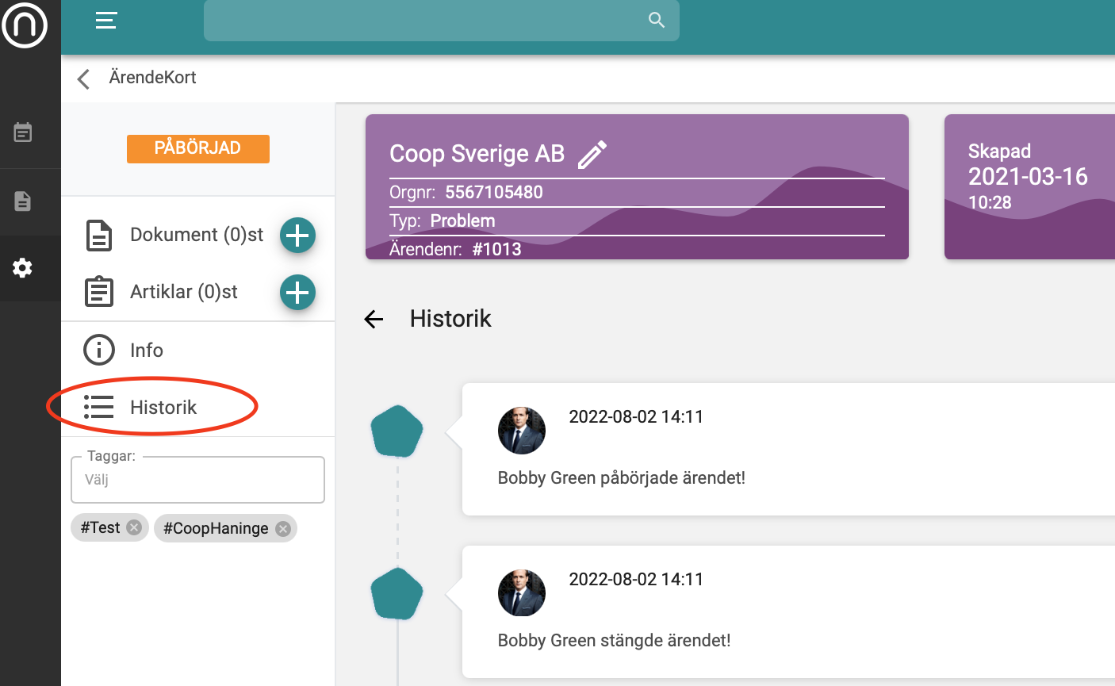This screenshot has width=1115, height=686.
Task: Add a new Dokument with the plus button
Action: [x=297, y=236]
